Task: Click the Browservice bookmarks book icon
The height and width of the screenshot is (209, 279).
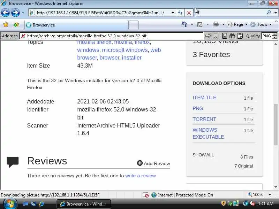Action: (x=224, y=36)
